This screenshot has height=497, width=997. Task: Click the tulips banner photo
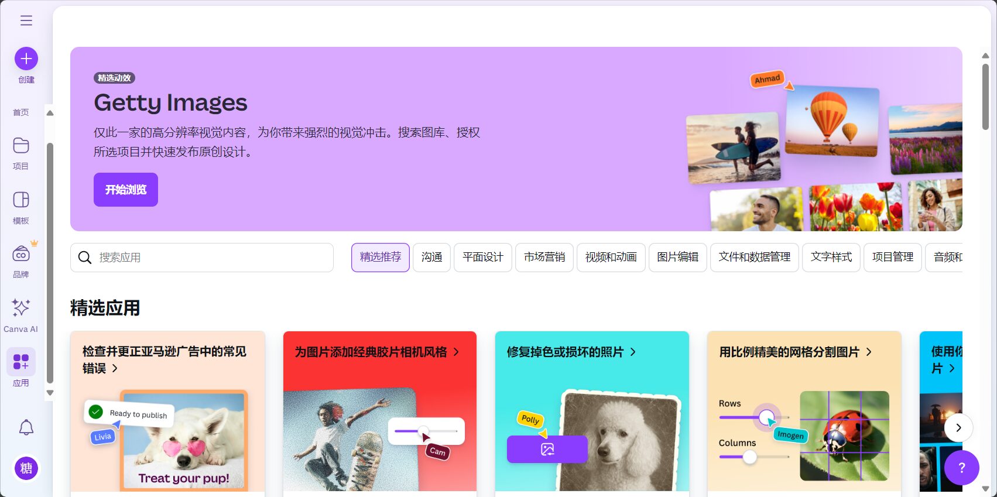click(x=856, y=207)
